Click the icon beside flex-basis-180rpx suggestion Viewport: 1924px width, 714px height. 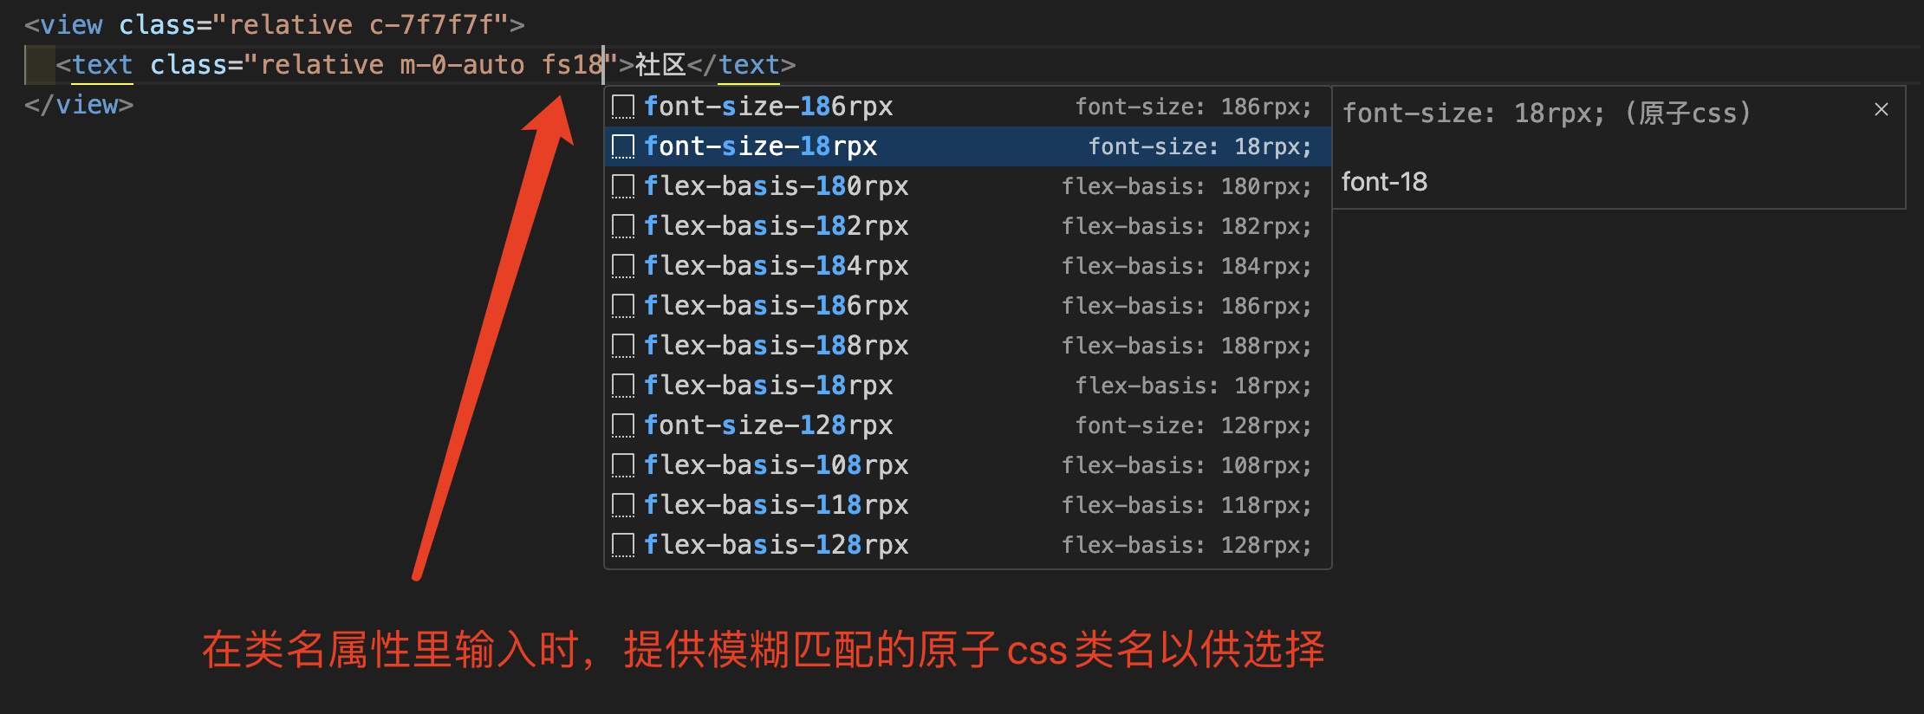[623, 186]
